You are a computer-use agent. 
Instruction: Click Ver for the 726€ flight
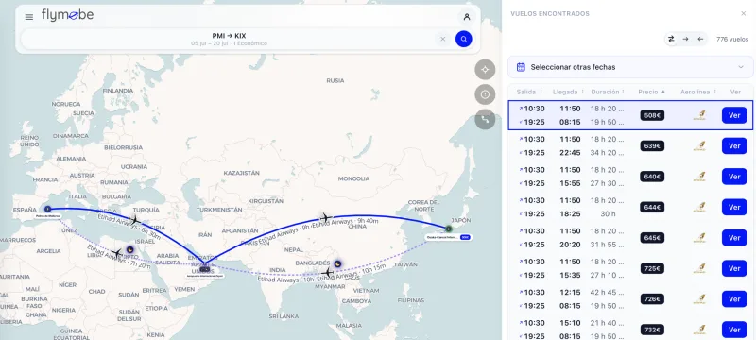tap(734, 299)
